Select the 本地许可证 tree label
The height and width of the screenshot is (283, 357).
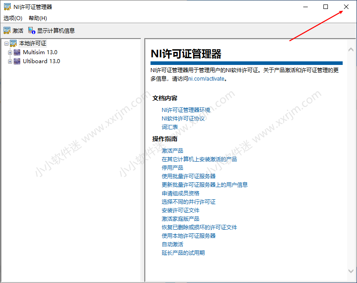point(33,43)
